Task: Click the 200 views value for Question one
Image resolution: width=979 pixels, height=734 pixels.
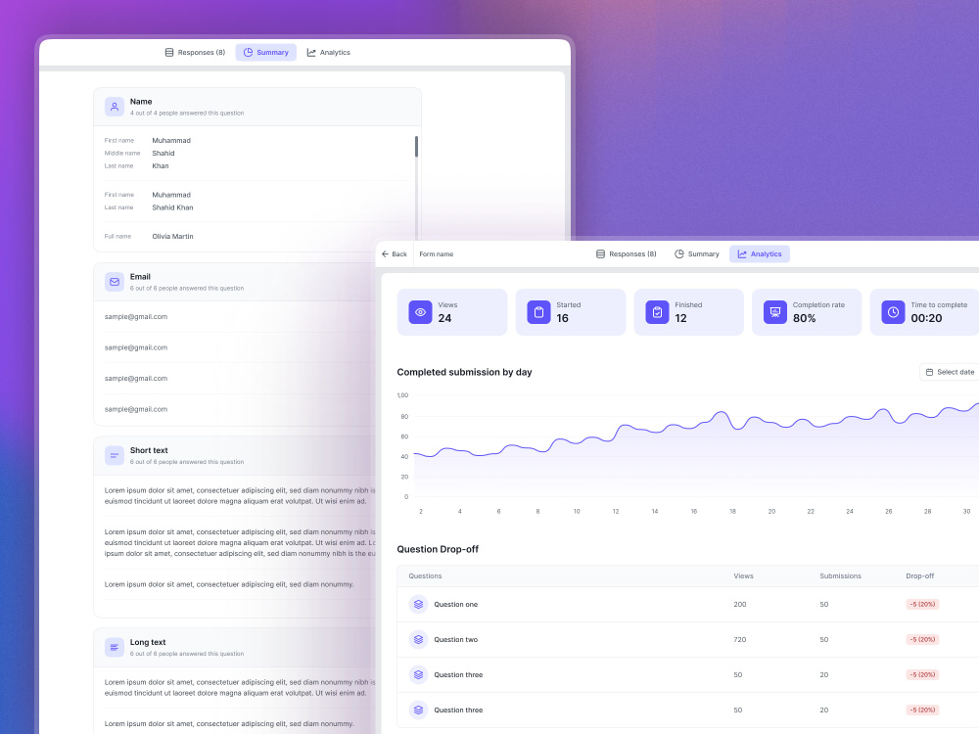Action: point(740,604)
